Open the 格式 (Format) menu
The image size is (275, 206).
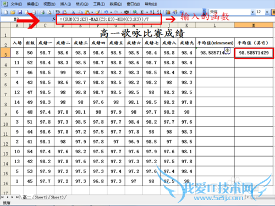(82, 4)
